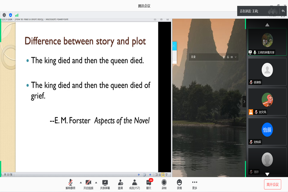
Task: Click the 解除静音 microphone icon
Action: pos(71,183)
